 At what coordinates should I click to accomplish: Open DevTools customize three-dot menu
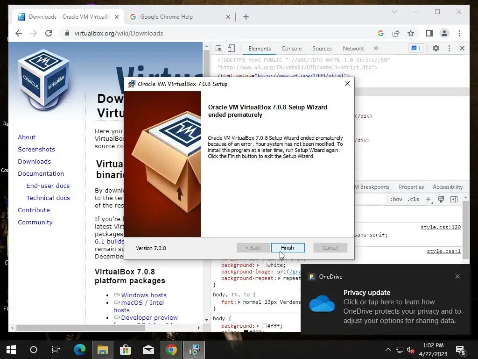point(449,48)
